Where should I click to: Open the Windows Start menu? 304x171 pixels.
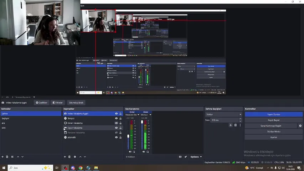click(4, 168)
